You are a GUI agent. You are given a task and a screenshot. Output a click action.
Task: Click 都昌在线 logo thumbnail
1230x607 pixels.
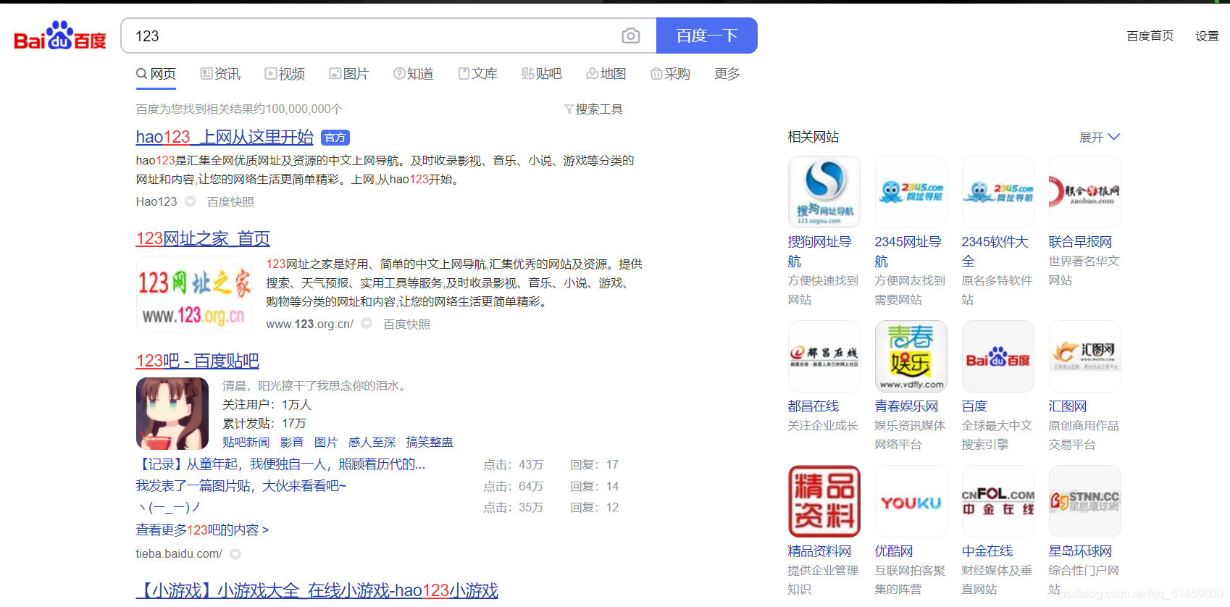[x=824, y=356]
